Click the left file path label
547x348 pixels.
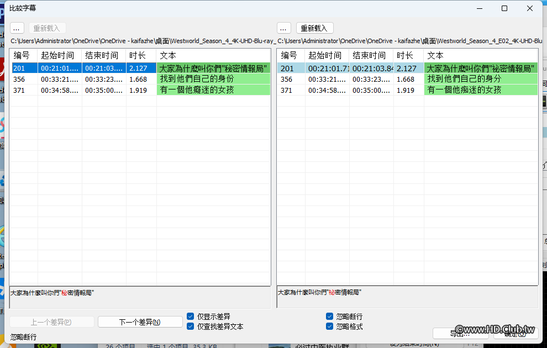click(x=143, y=41)
